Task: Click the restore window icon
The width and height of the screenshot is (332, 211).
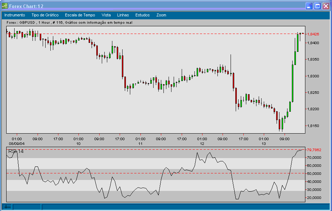Action: tap(318, 5)
